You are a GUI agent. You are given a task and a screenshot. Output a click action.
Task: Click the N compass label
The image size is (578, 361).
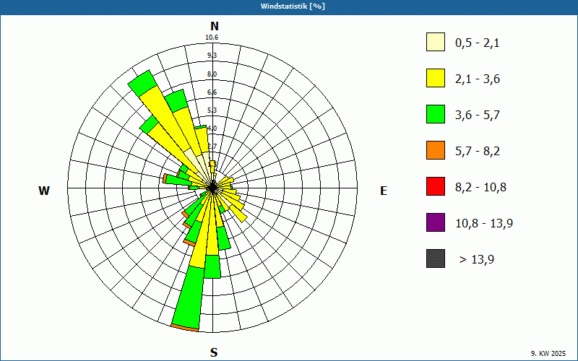214,26
